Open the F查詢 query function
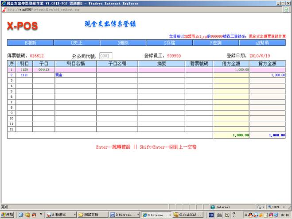The height and width of the screenshot is (219, 292). pos(215,43)
